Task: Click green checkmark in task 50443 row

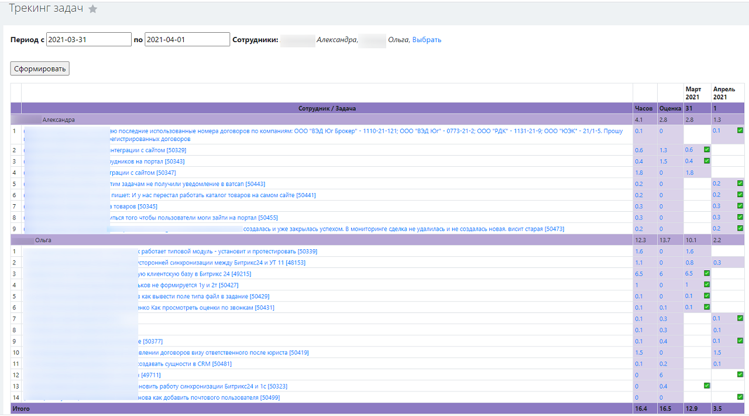Action: coord(740,183)
